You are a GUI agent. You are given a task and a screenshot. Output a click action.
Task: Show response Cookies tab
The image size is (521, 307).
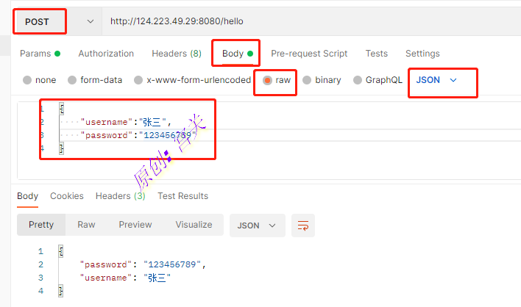click(x=66, y=196)
